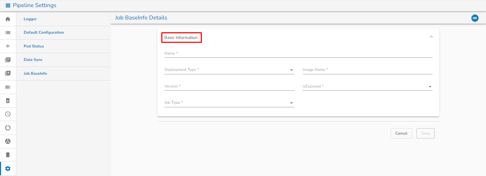Click the circular progress ring icon
The height and width of the screenshot is (176, 486).
pos(8,128)
